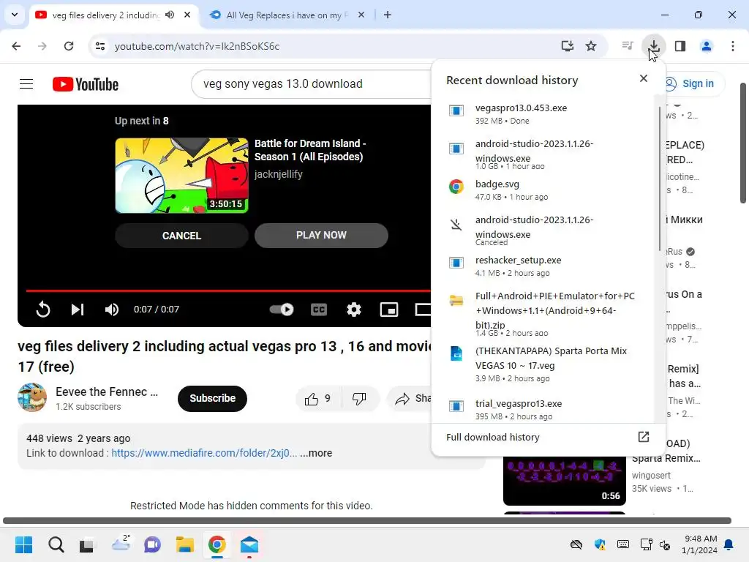Open the install/cast icon in the address bar
The width and height of the screenshot is (749, 562).
(568, 46)
